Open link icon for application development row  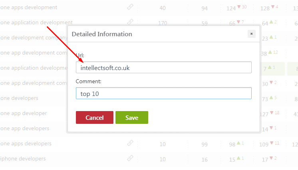[x=130, y=22]
